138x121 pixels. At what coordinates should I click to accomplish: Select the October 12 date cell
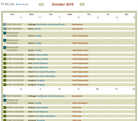[127, 91]
